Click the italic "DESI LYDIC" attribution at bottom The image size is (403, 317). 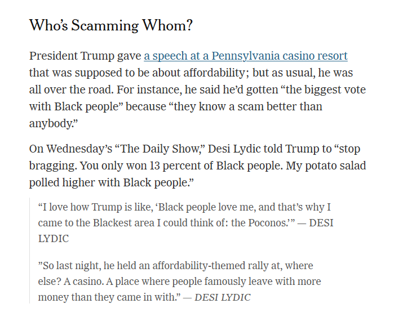[x=222, y=297]
